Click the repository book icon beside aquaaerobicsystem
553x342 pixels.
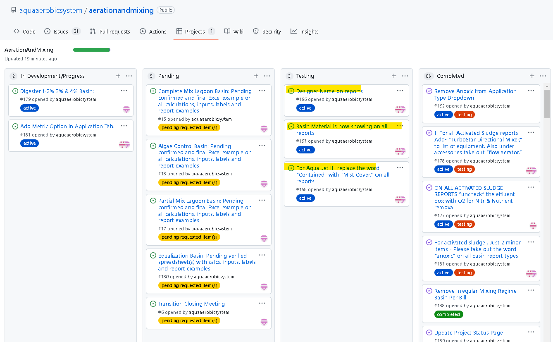pyautogui.click(x=14, y=10)
